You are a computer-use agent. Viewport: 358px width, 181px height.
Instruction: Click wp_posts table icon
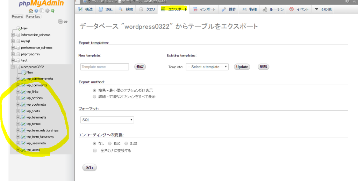point(23,111)
